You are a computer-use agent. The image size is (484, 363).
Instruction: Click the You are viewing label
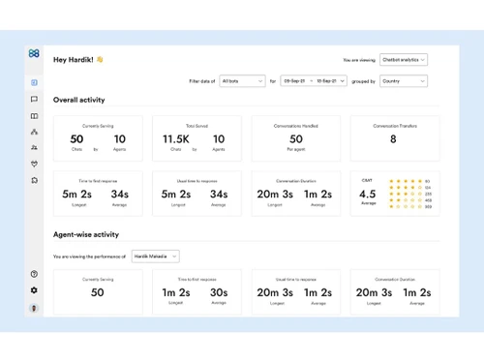tap(359, 60)
